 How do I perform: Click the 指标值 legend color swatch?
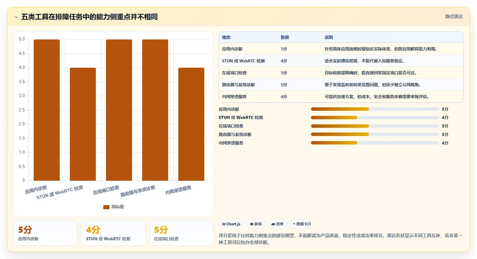pos(106,207)
